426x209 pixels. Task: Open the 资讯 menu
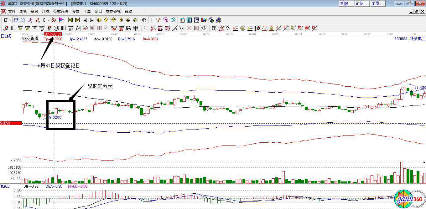(34, 12)
